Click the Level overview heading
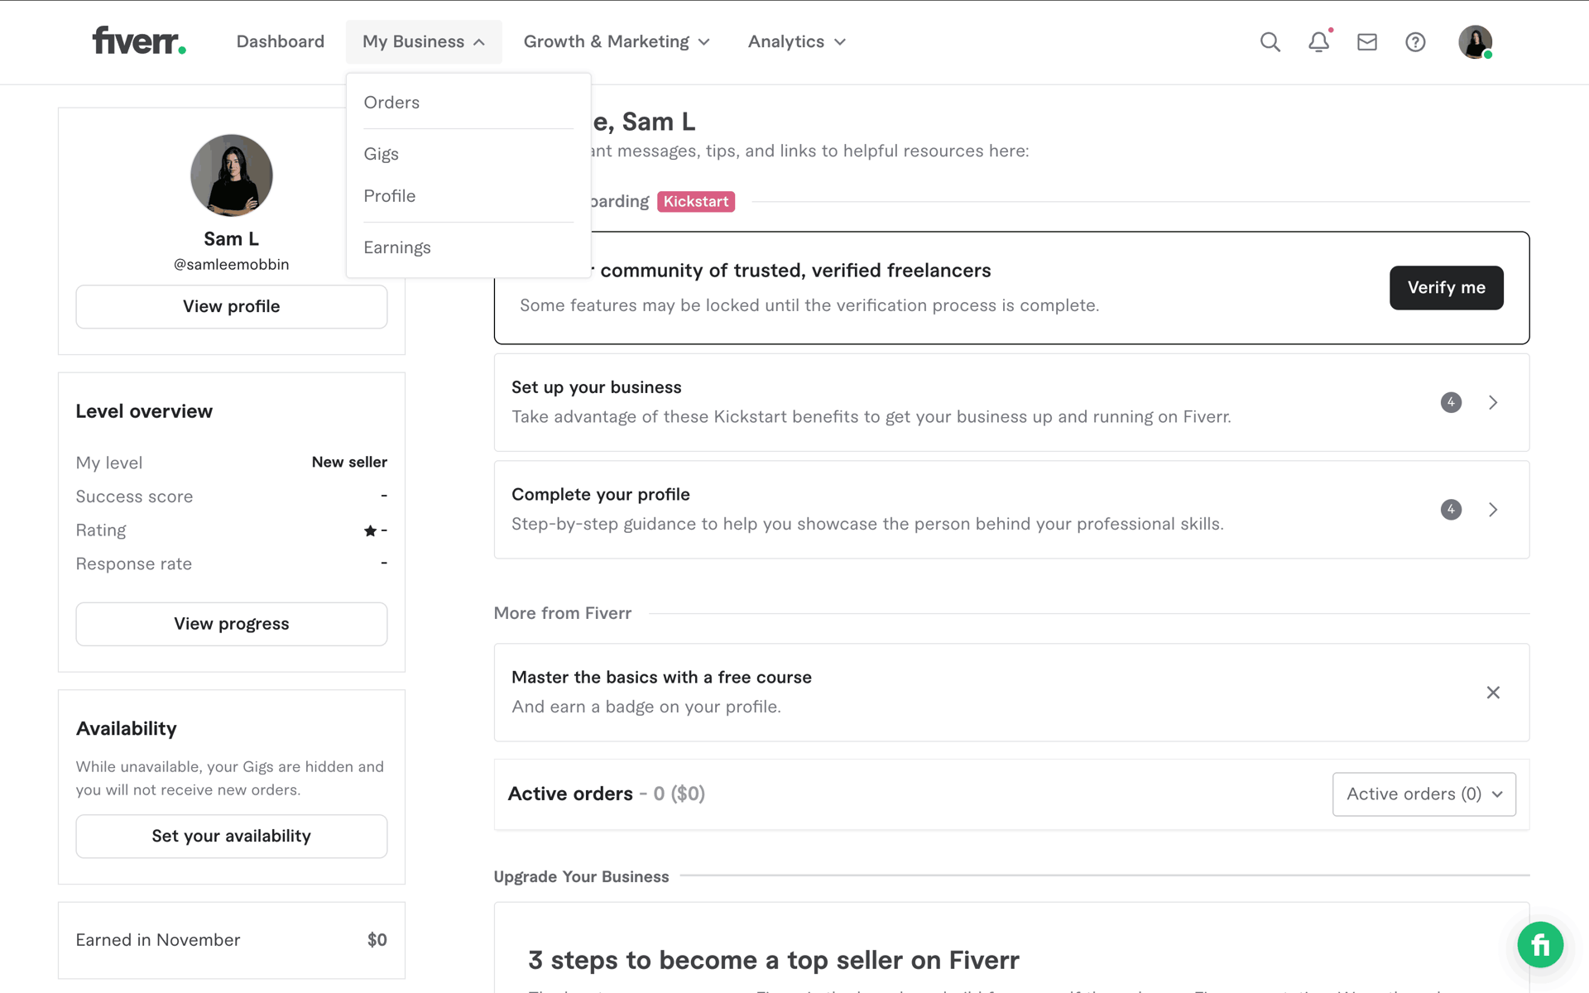Screen dimensions: 1589x993 coord(144,412)
